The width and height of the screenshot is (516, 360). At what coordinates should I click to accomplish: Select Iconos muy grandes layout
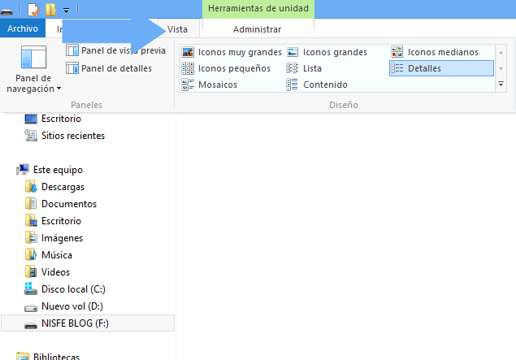(x=232, y=52)
